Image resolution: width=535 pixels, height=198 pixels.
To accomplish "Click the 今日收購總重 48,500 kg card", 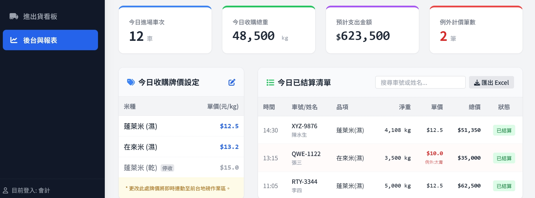I will [269, 30].
